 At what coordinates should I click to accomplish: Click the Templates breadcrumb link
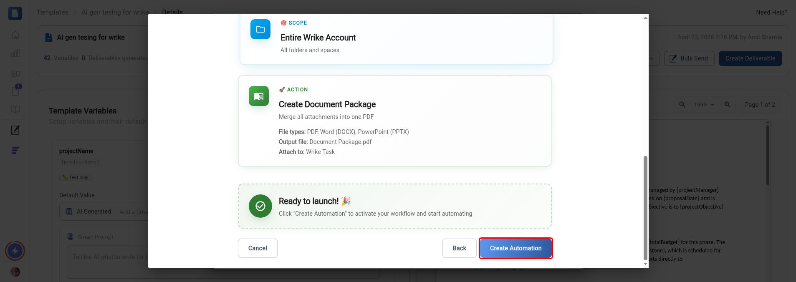click(53, 12)
